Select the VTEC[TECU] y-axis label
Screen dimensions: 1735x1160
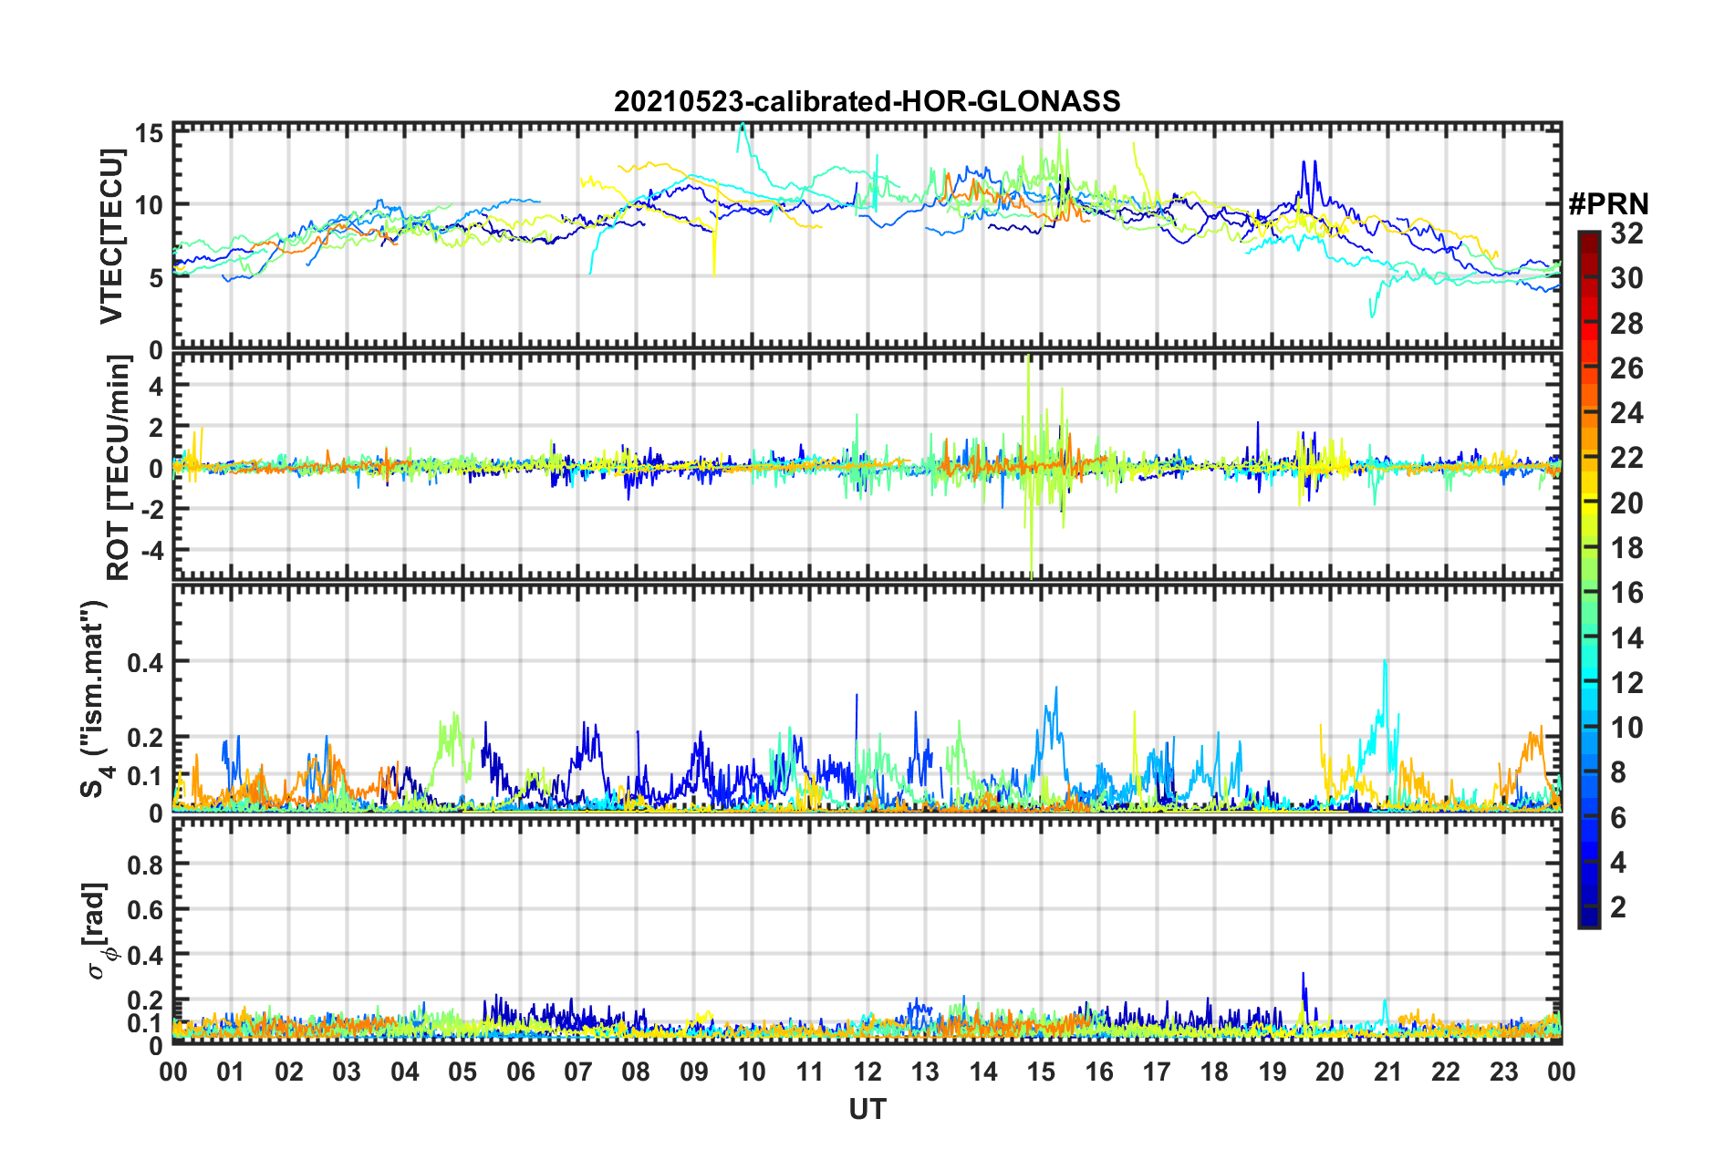click(111, 236)
